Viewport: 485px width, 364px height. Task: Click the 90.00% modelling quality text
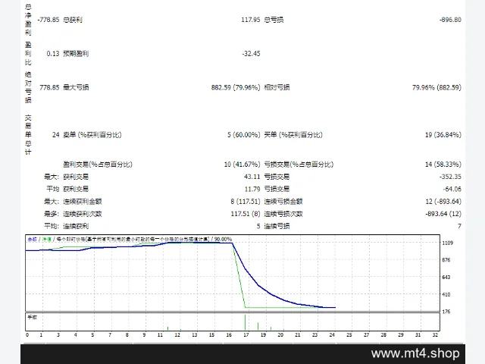(223, 239)
